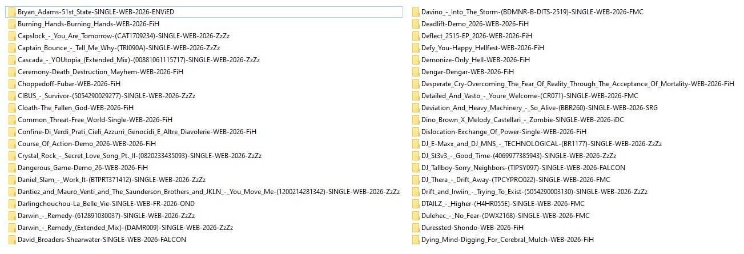Select folder icon beside Confine-Di_Verdi_Prati
Screen dimensions: 744x254
(x=12, y=131)
